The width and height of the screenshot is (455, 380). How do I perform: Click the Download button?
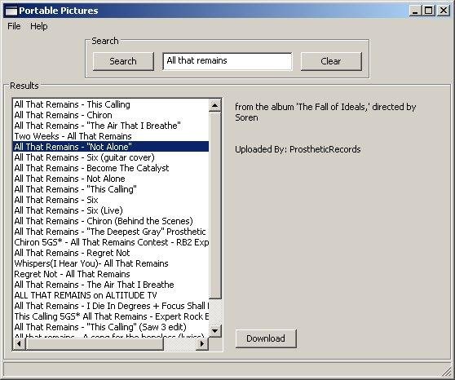[x=266, y=338]
